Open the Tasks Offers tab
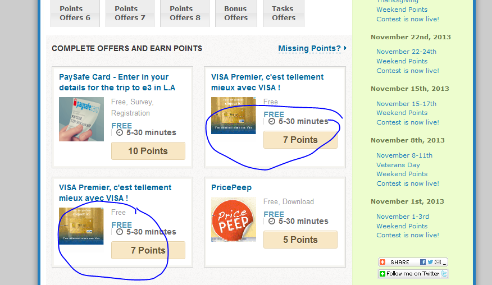Viewport: 492px width, 285px height. pyautogui.click(x=283, y=13)
